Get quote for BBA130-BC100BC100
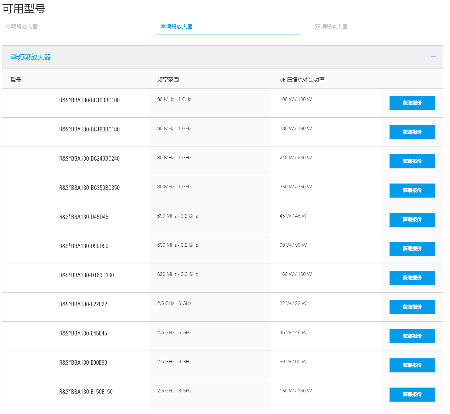450x414 pixels. [412, 103]
